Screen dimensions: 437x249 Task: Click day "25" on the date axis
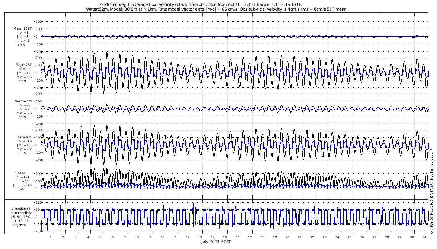coord(349,237)
